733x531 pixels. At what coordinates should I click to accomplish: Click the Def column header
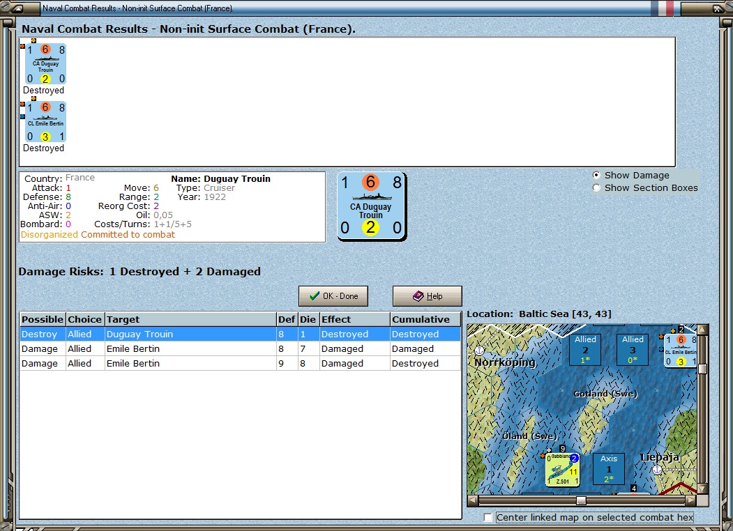coord(287,319)
